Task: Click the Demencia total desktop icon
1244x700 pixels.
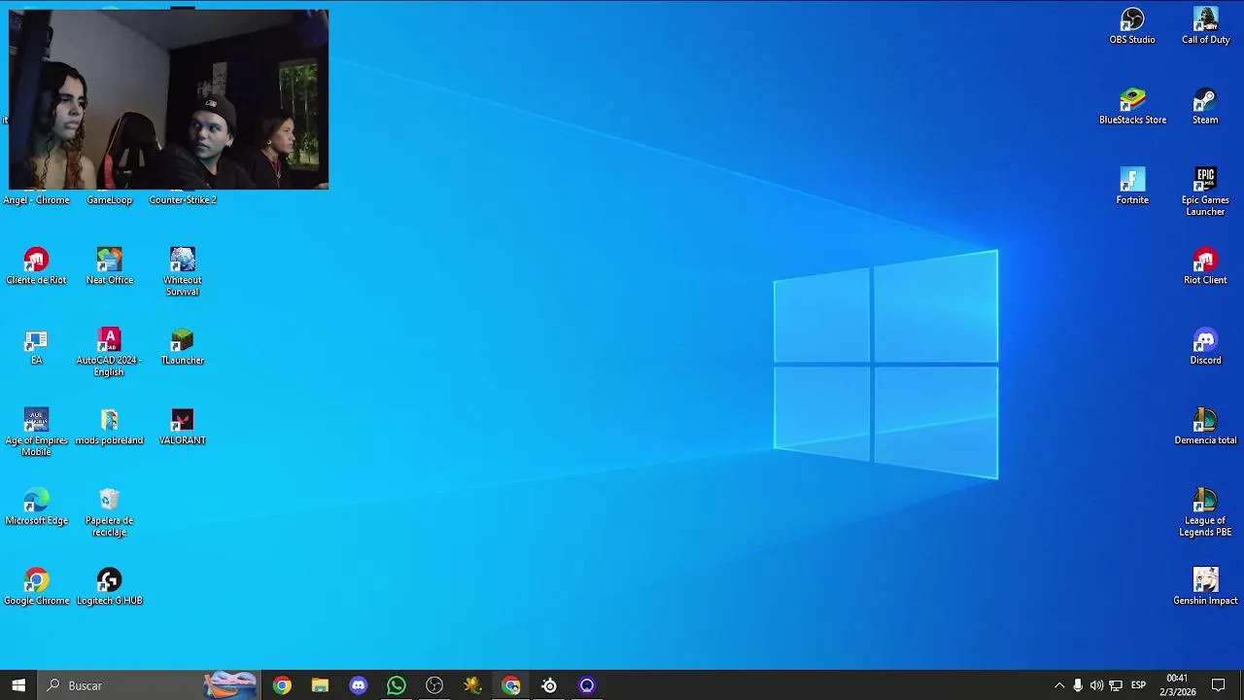Action: (x=1205, y=427)
